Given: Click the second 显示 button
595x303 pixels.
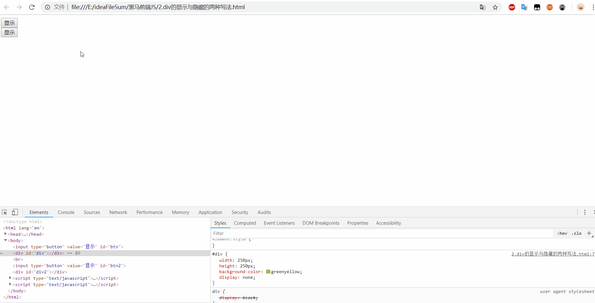Looking at the screenshot, I should [x=9, y=32].
